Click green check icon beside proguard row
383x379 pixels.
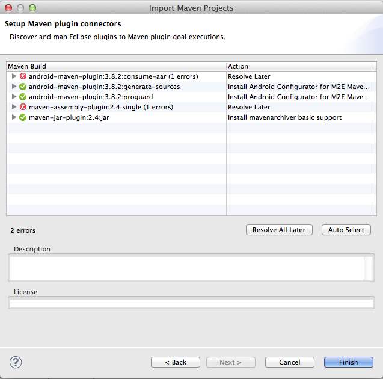pyautogui.click(x=23, y=97)
